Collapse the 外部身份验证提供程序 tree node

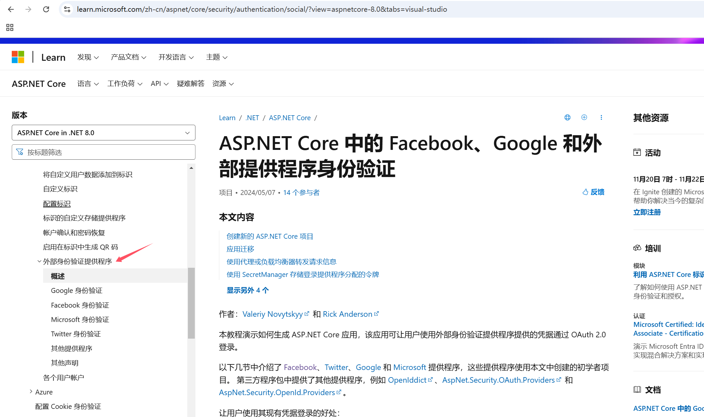click(39, 261)
